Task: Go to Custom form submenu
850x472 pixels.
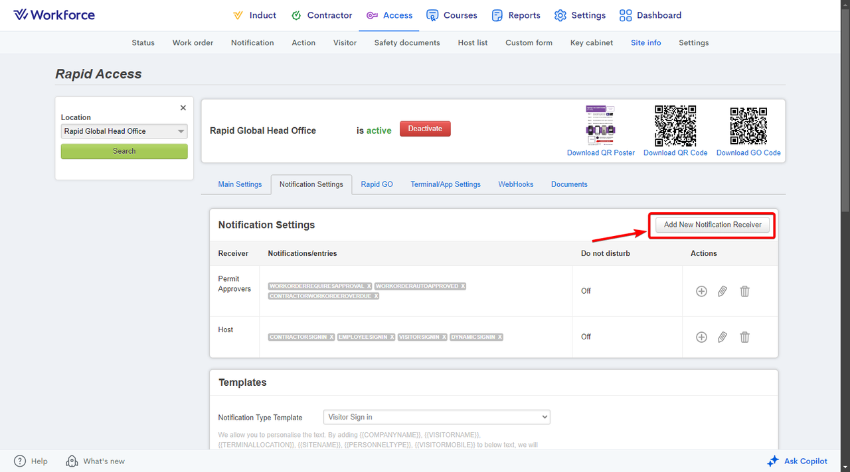Action: (x=529, y=42)
